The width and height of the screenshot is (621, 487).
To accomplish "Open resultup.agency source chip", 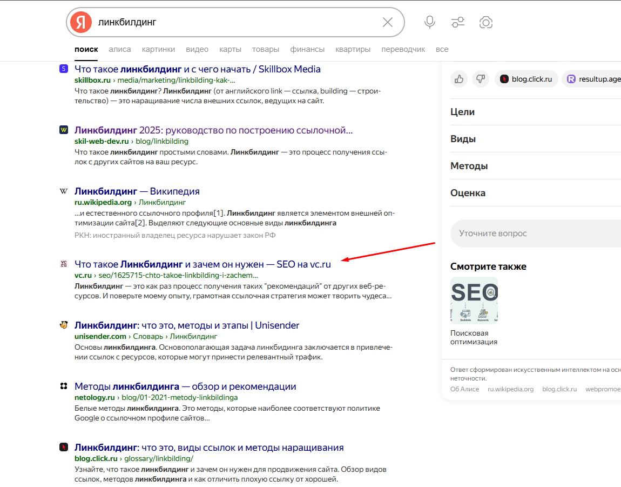I will pyautogui.click(x=592, y=79).
